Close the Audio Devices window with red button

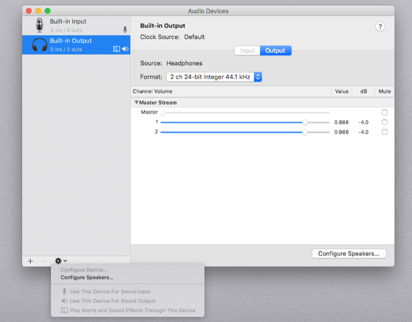[29, 11]
